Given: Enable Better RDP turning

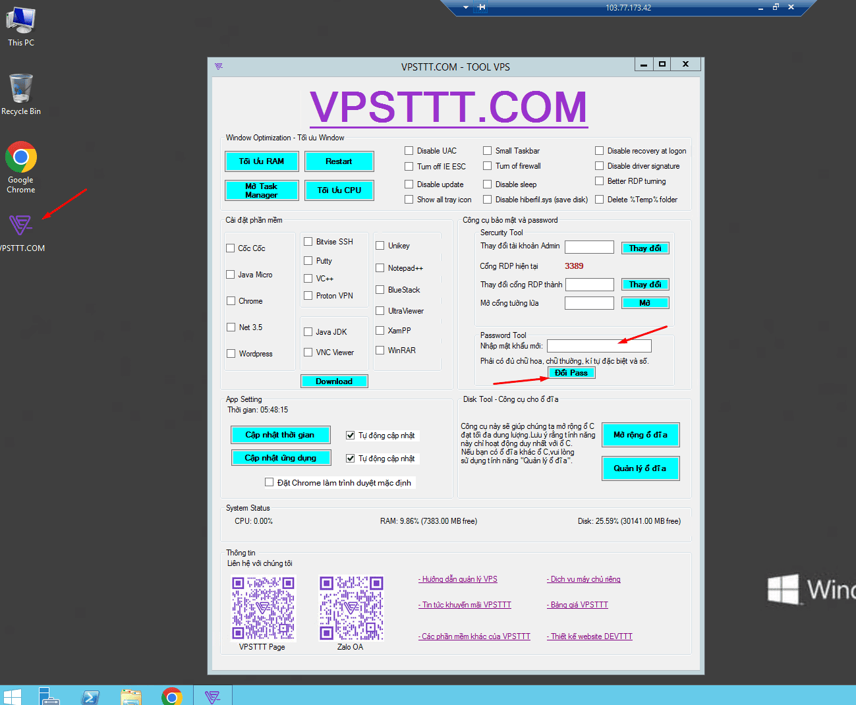Looking at the screenshot, I should coord(600,181).
